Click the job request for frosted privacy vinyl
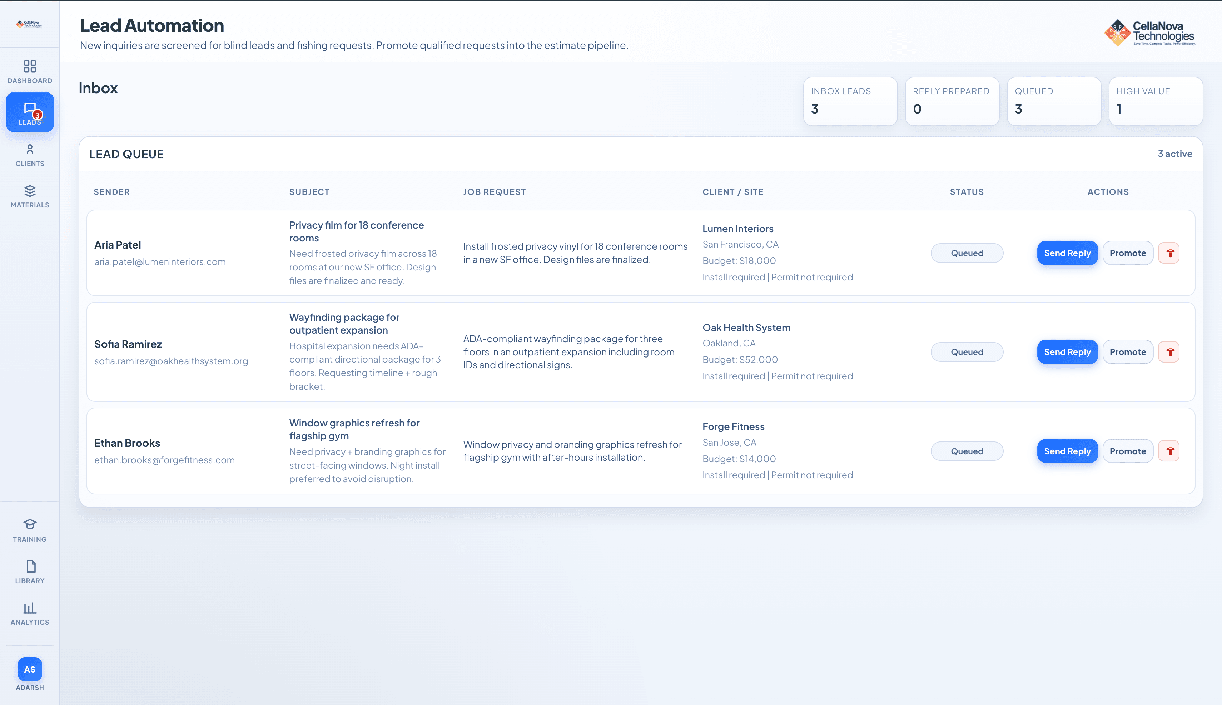The image size is (1222, 705). [575, 253]
